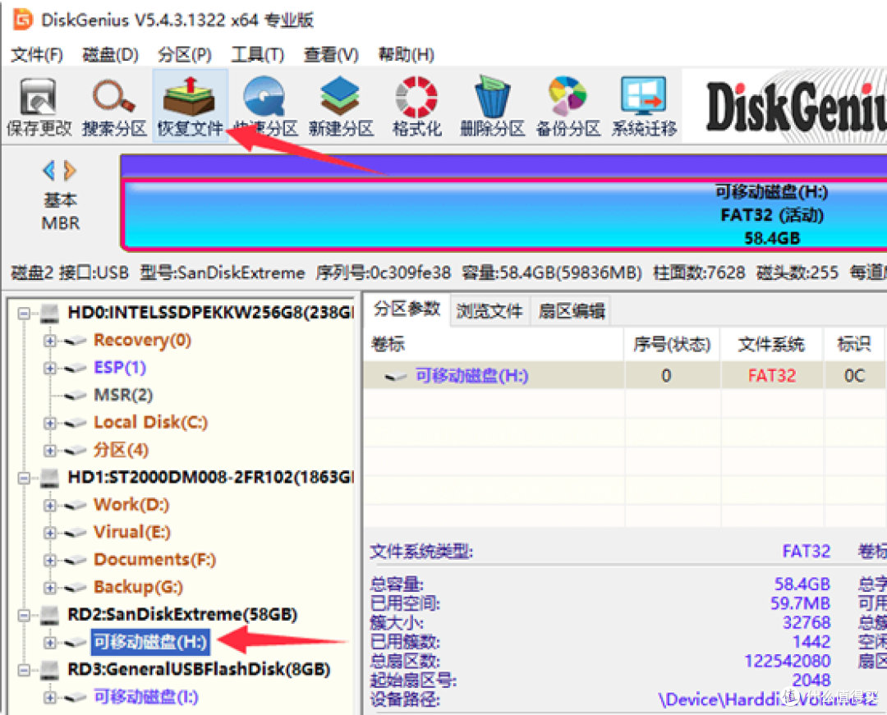Collapse the HD0 INTELSSDPEKKW256G8 disk node

(x=24, y=313)
